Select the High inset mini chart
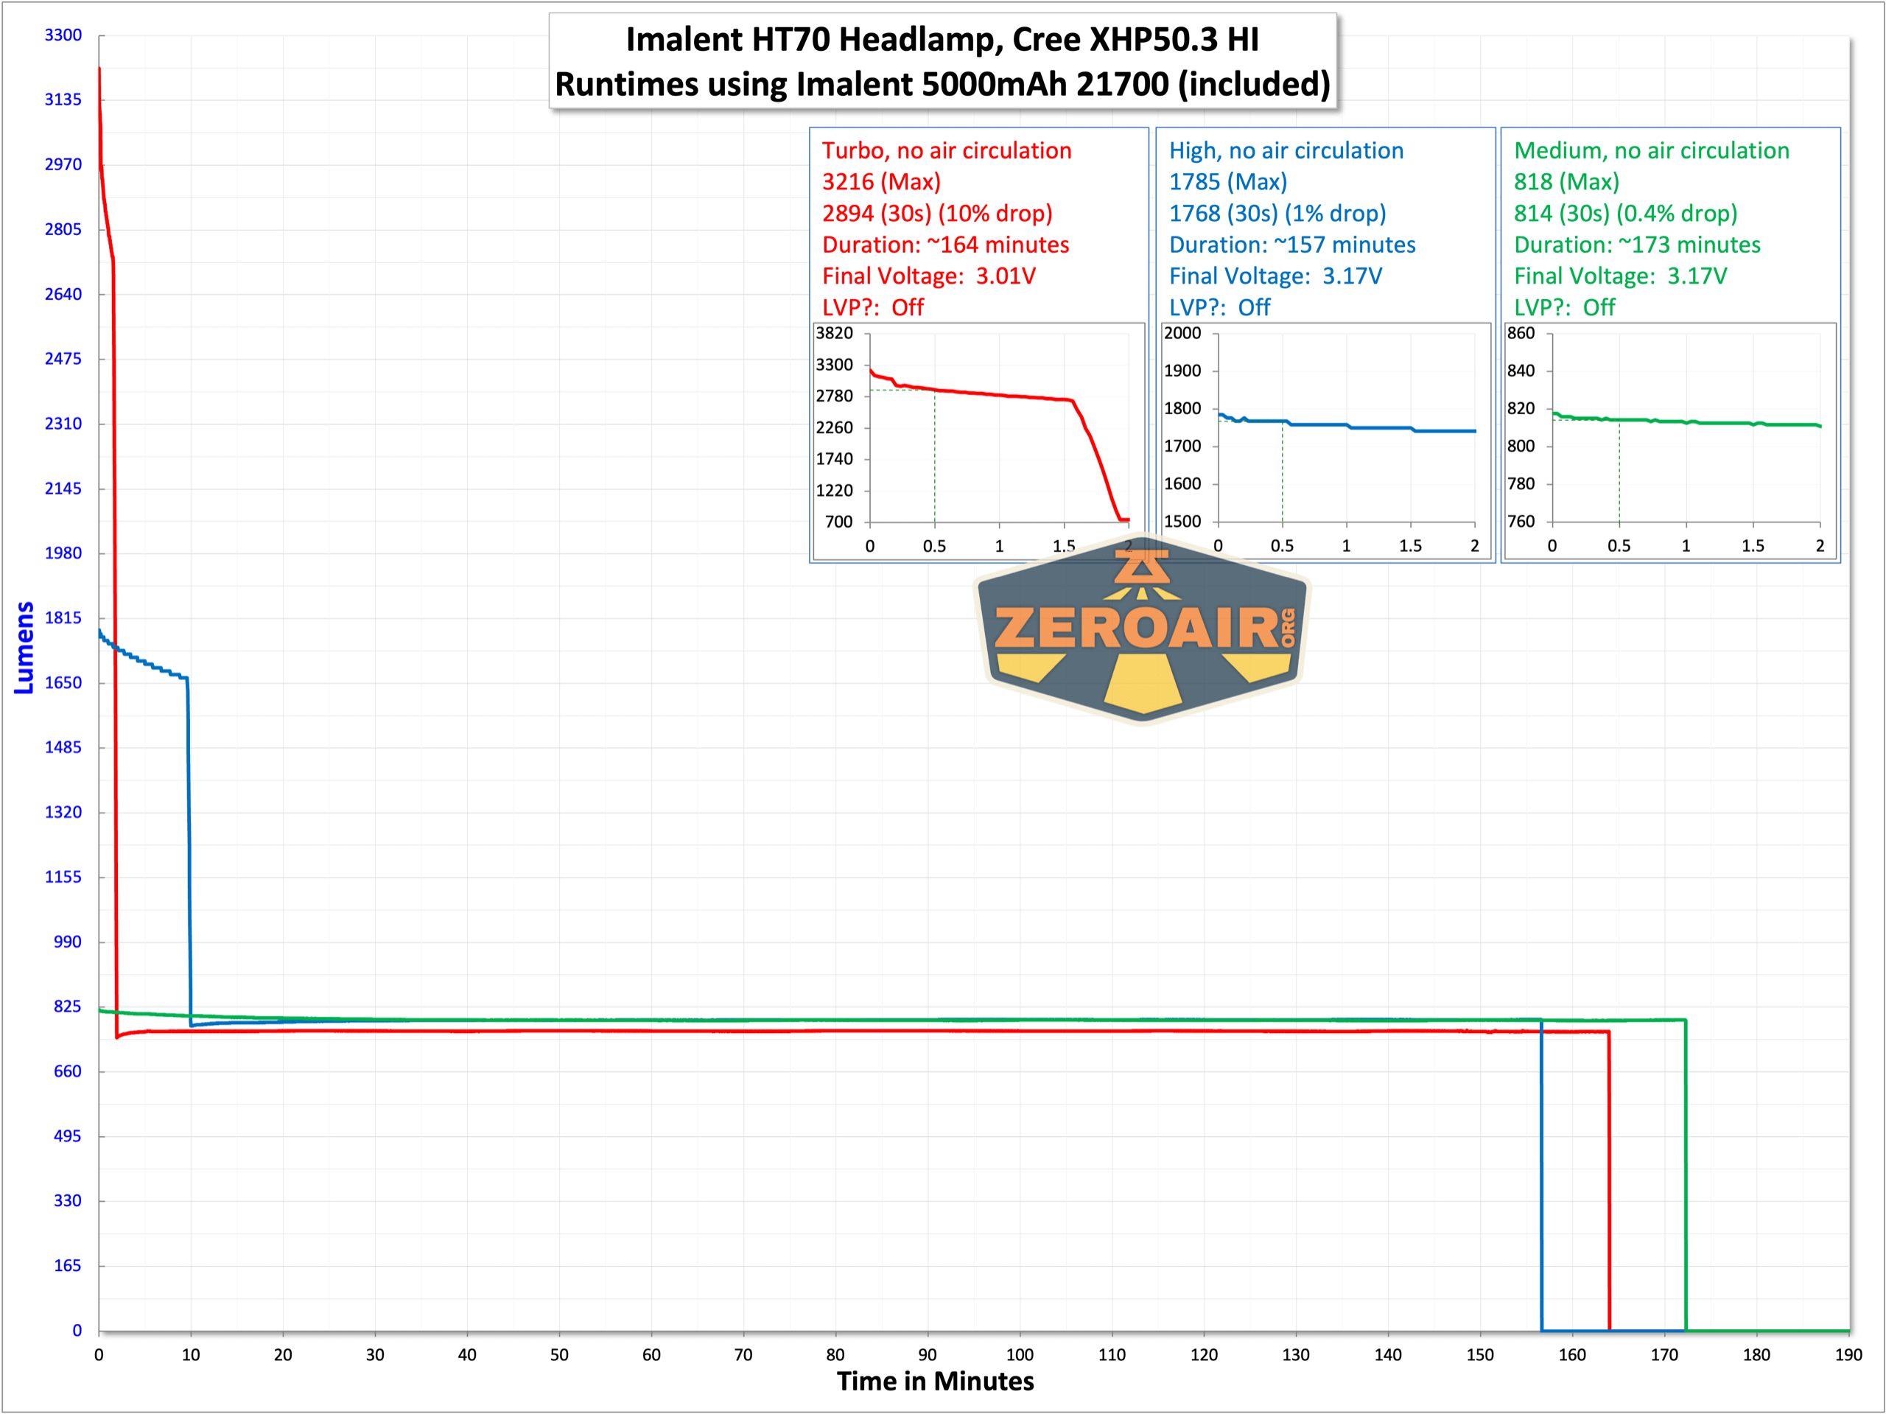 click(x=1326, y=441)
